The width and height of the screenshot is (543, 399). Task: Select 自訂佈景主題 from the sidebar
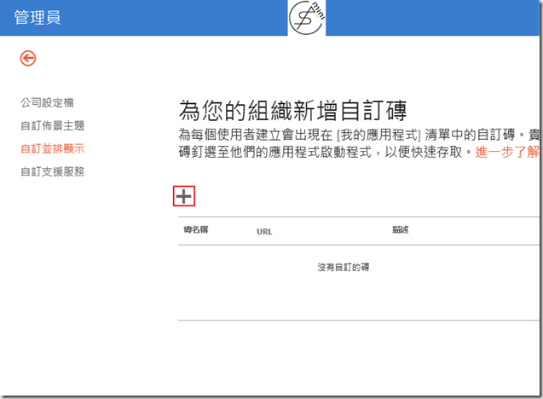[52, 125]
